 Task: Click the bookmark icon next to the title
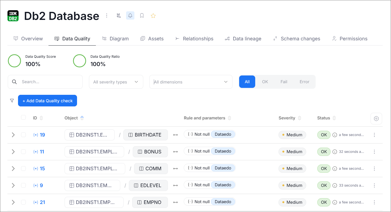[142, 15]
